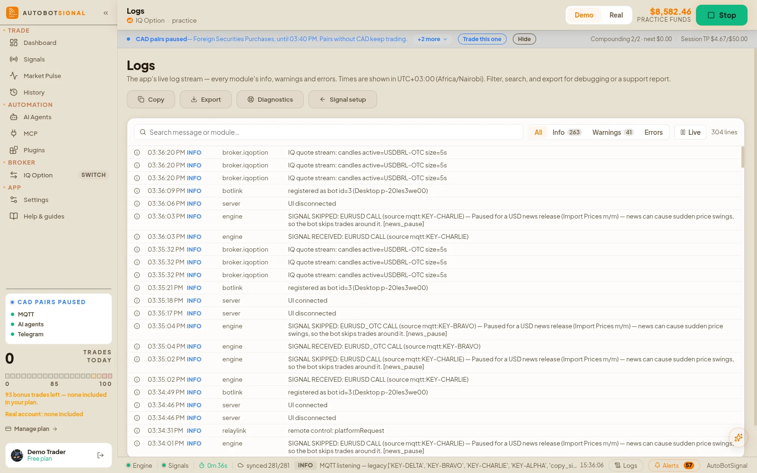Filter logs by Info level

click(x=567, y=132)
